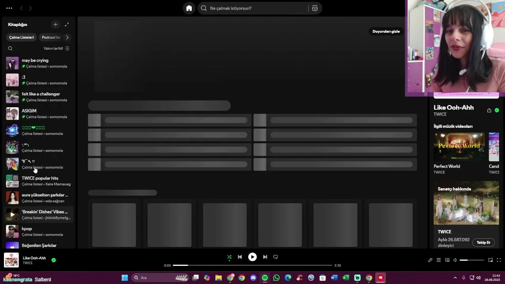Open Discord from taskbar
This screenshot has height=284, width=505.
pos(253,278)
